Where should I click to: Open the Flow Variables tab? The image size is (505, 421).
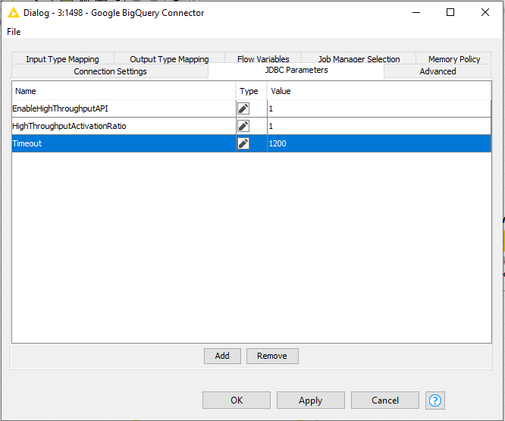click(x=263, y=59)
